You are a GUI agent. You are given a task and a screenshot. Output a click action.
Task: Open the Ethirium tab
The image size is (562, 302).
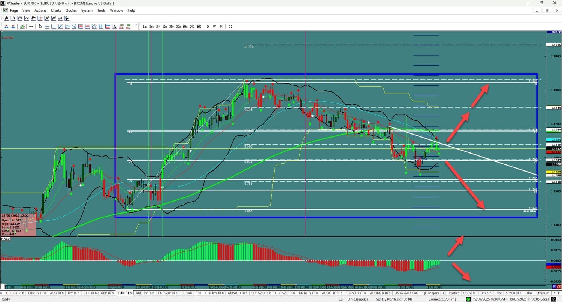pos(543,293)
